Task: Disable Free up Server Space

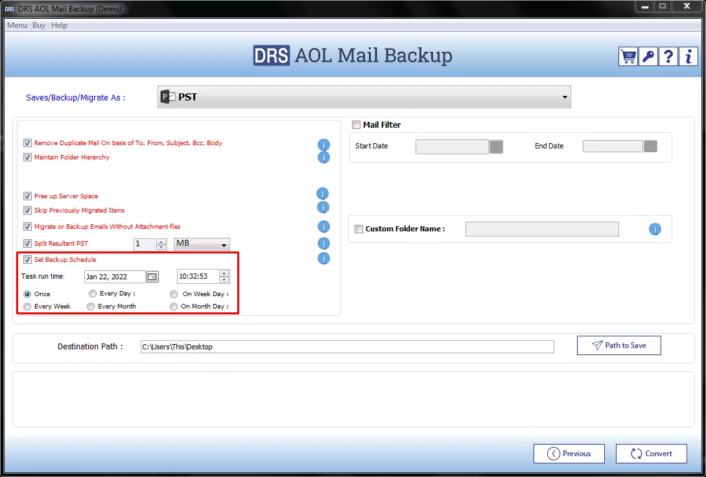Action: (27, 196)
